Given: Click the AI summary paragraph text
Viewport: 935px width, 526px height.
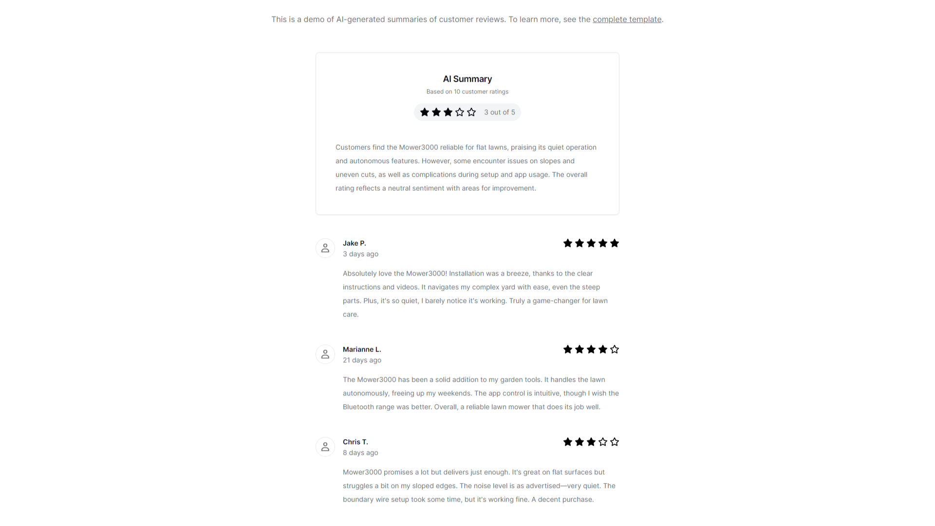Looking at the screenshot, I should 466,168.
